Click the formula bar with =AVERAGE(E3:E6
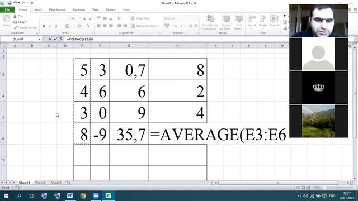358x201 pixels. pos(209,39)
